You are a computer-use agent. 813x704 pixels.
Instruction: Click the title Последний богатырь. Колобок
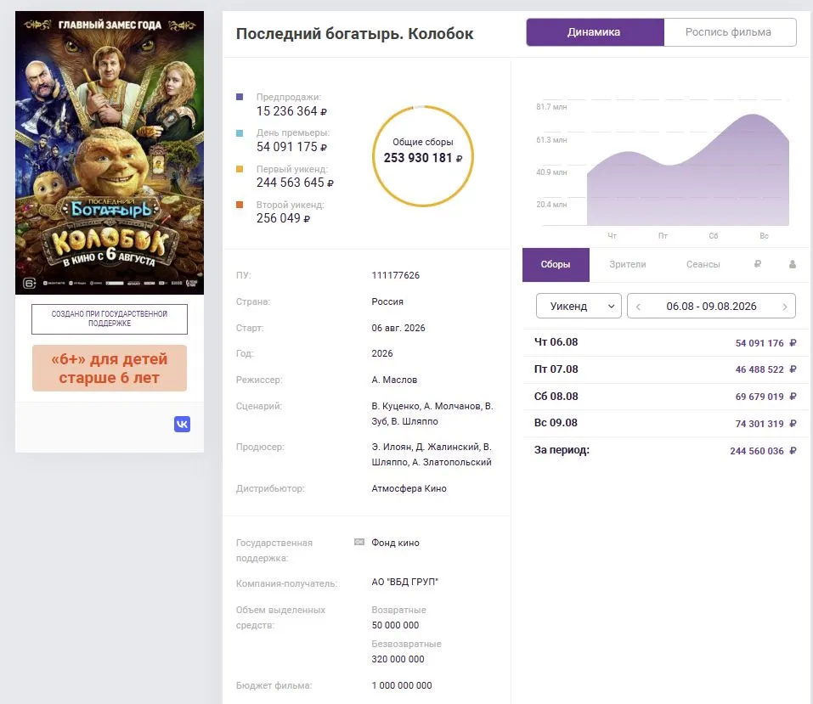(354, 34)
